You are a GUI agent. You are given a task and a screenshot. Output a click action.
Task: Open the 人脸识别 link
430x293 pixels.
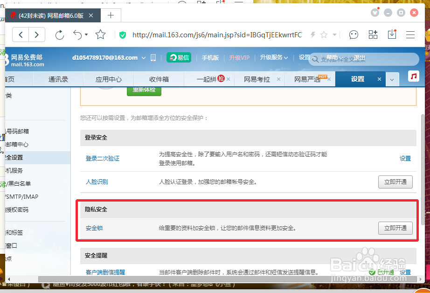[97, 181]
